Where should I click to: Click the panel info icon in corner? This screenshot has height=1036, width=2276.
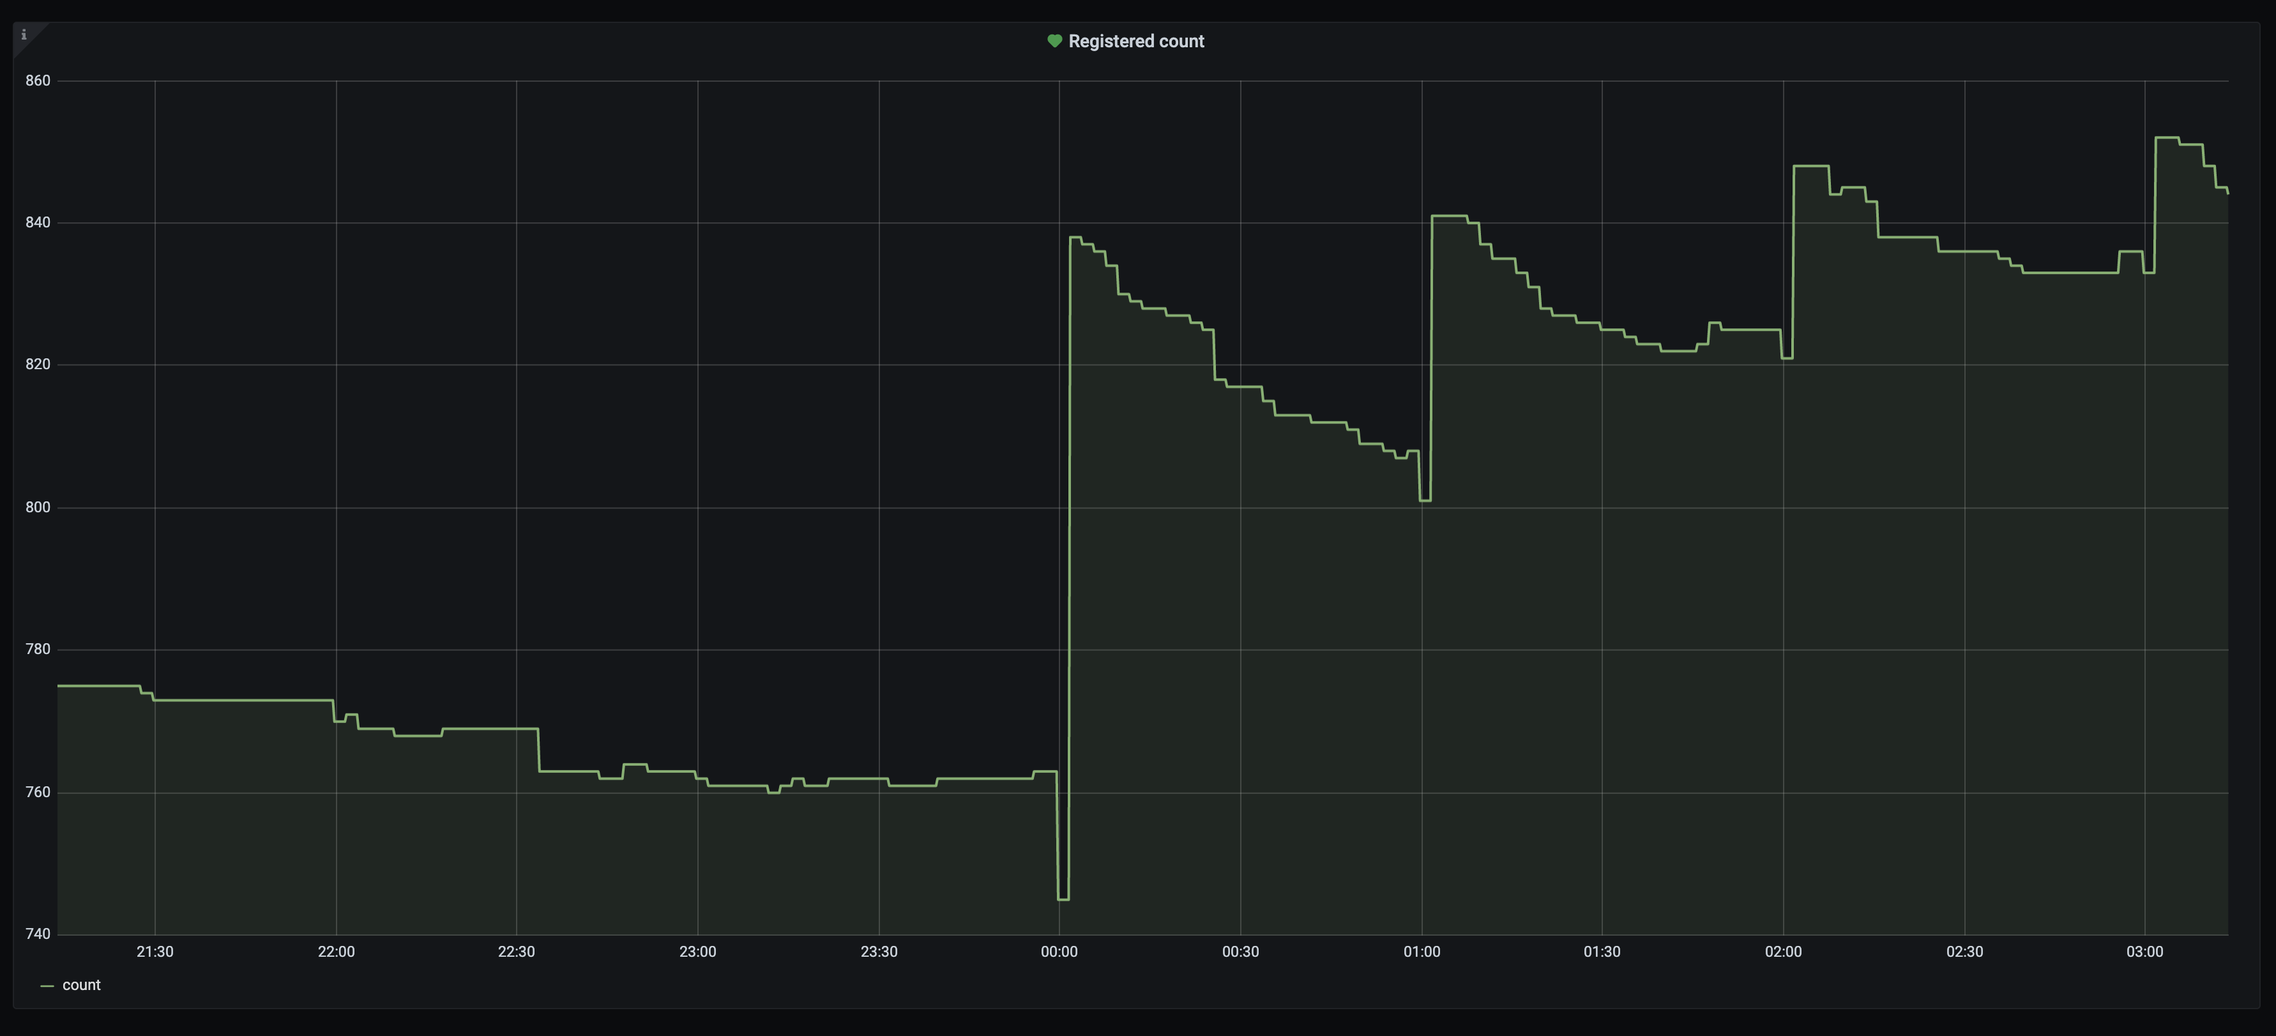point(24,34)
